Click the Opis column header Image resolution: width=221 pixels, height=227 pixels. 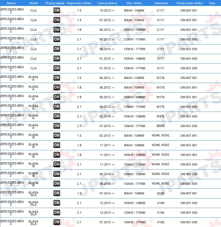212,3
